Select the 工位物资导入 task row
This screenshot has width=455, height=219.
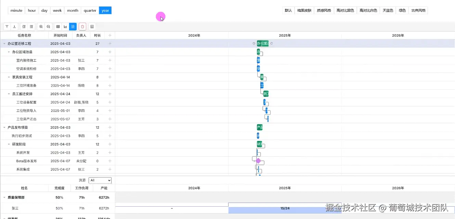pos(57,111)
